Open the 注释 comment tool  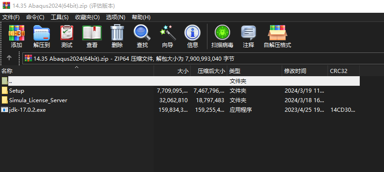[x=249, y=33]
